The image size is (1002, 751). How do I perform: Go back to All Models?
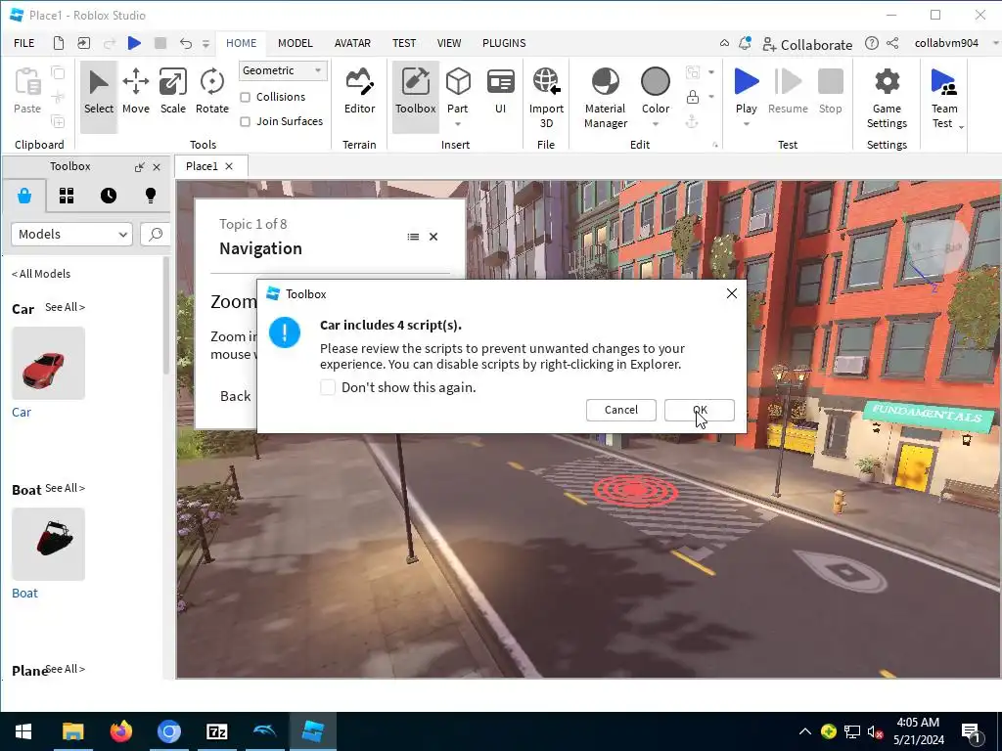[x=41, y=274]
